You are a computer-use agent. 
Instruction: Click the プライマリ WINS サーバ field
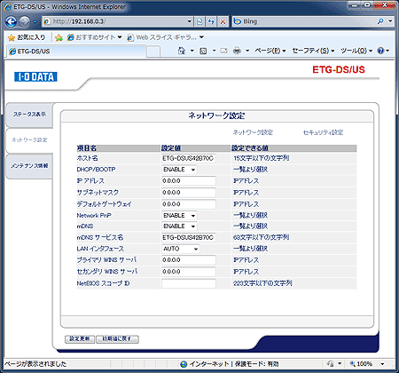[189, 260]
